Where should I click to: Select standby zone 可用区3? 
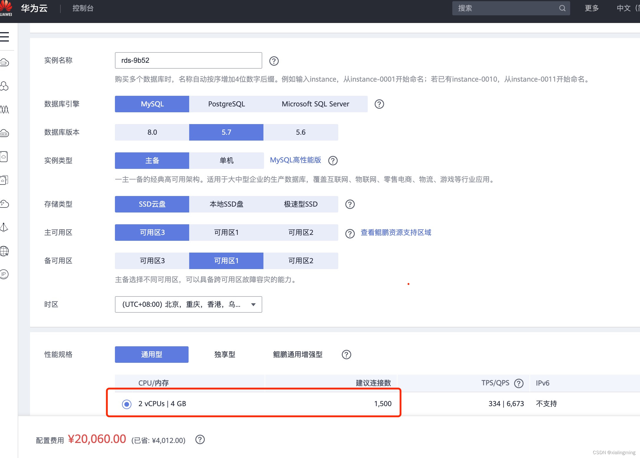pyautogui.click(x=152, y=261)
